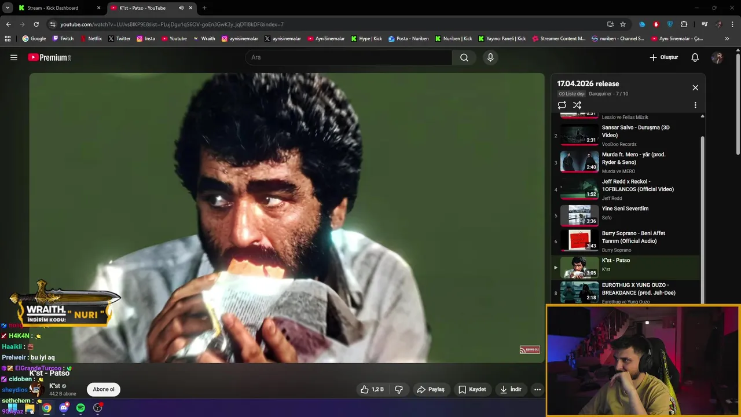Subscribe with the Abone ol button
Screen dimensions: 741x417
tap(104, 389)
